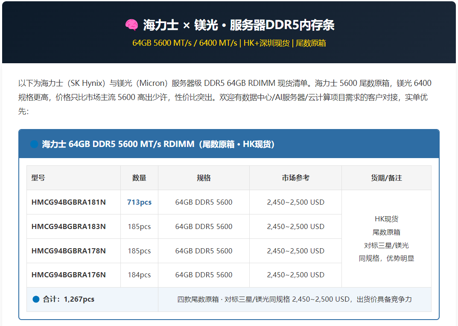Image resolution: width=458 pixels, height=326 pixels.
Task: Click the intro paragraph starting 以下为海力士
Action: 225,97
